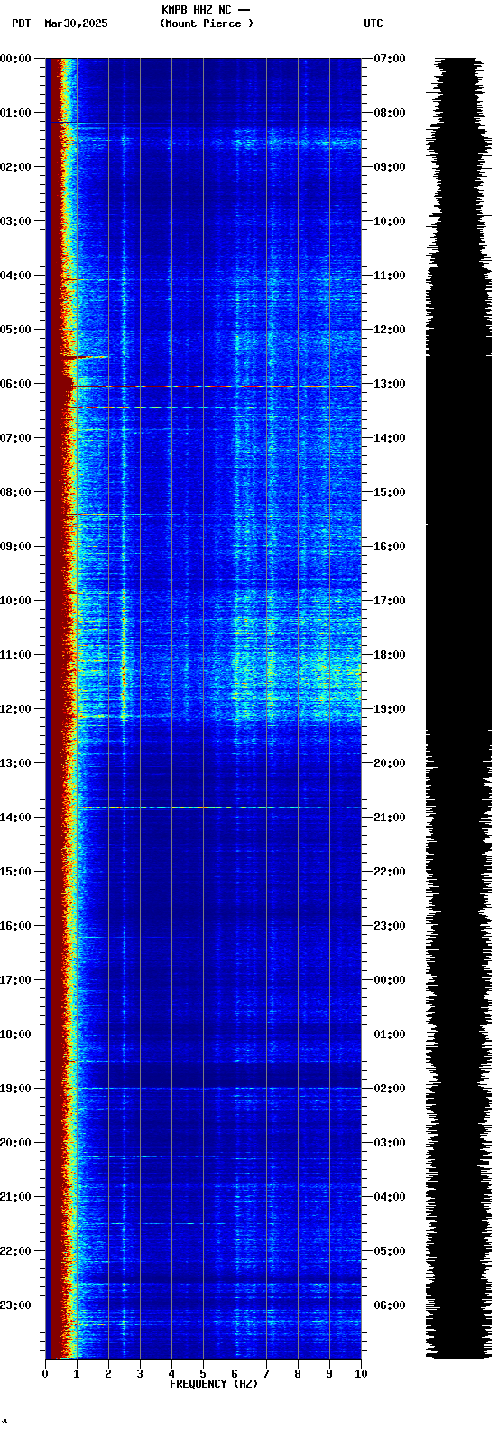Click the 11:00 UTC time label on right
The width and height of the screenshot is (498, 1431).
point(390,276)
